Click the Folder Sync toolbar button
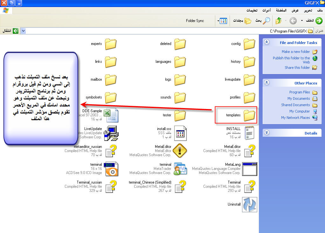The width and height of the screenshot is (325, 233). click(x=195, y=20)
